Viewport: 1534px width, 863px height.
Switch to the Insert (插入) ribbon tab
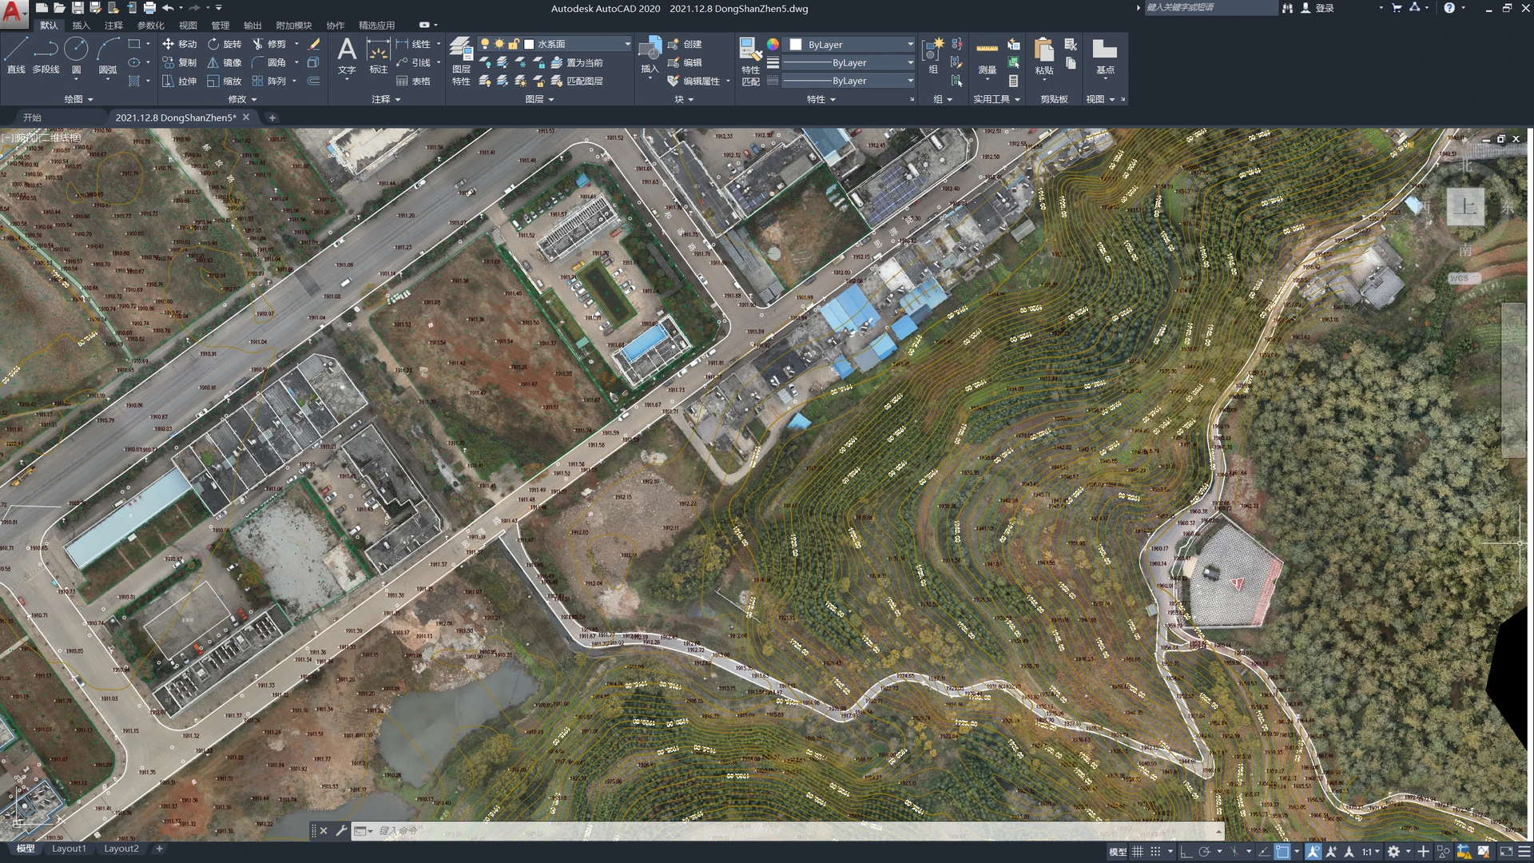pos(81,26)
